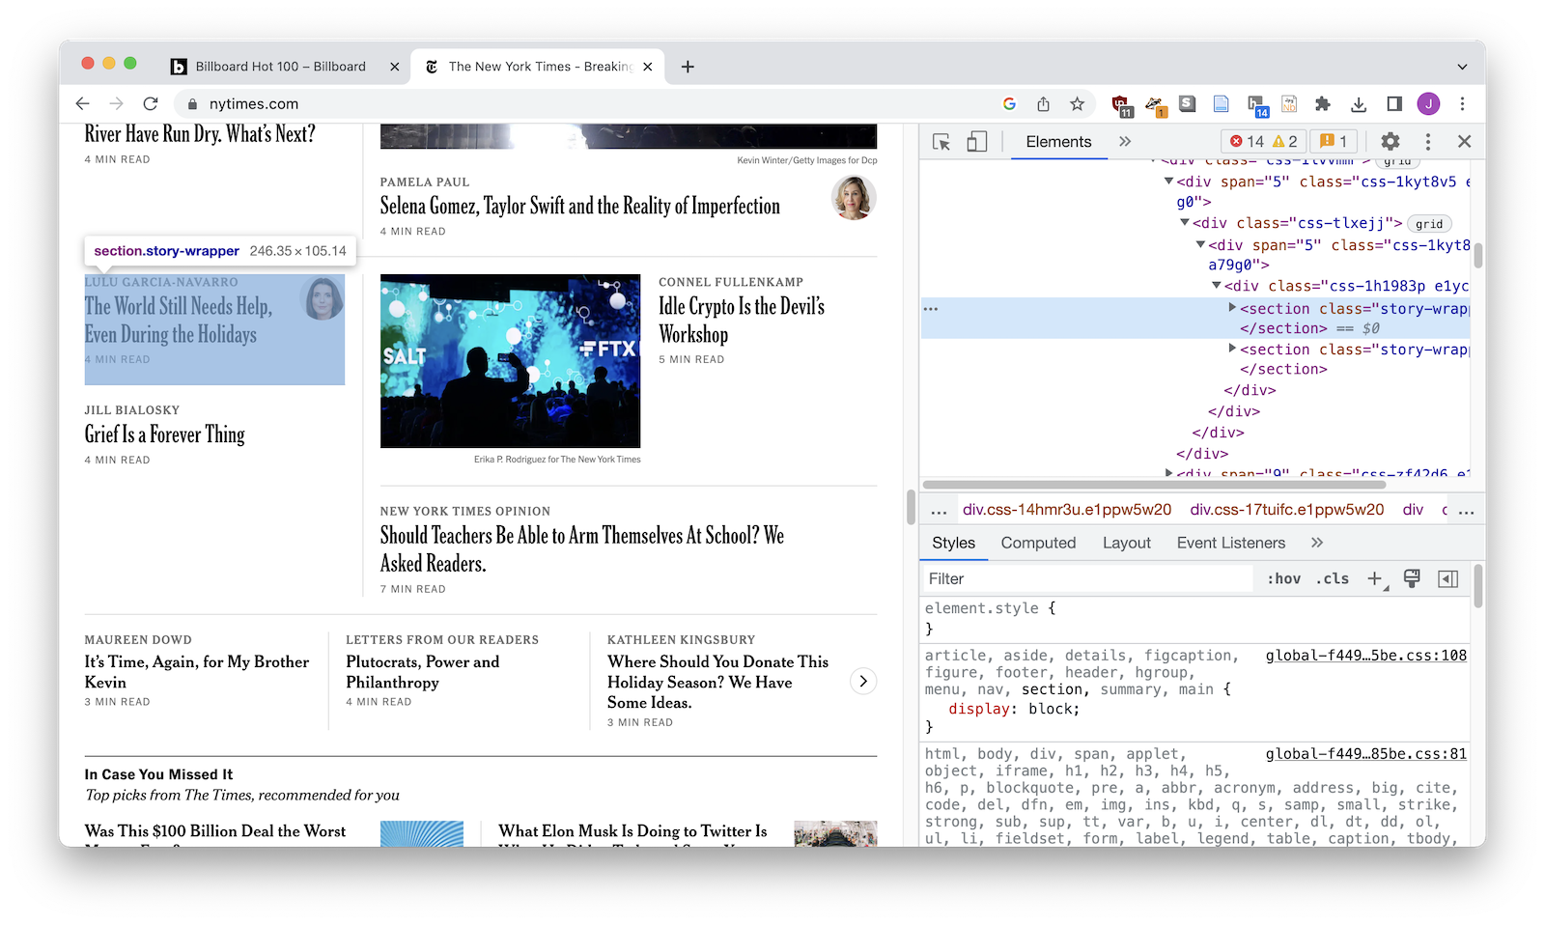Close the New York Times tab
Image resolution: width=1545 pixels, height=925 pixels.
[647, 67]
